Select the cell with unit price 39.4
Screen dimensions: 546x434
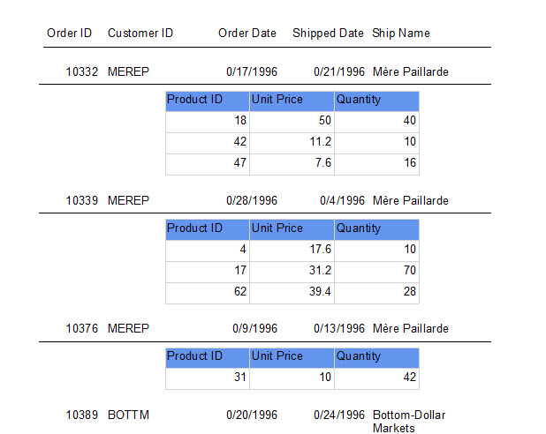[x=292, y=292]
